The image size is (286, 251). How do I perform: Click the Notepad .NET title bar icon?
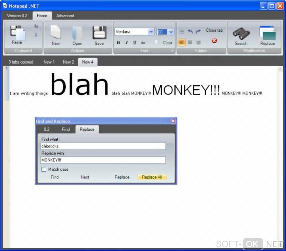click(5, 6)
